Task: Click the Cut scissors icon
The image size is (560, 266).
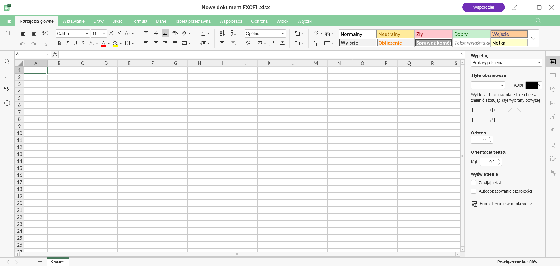Action: click(45, 33)
